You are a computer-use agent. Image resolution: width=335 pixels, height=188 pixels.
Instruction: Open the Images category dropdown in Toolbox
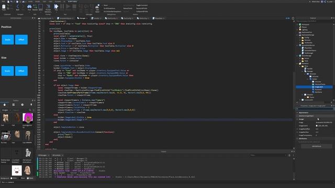pos(6,110)
